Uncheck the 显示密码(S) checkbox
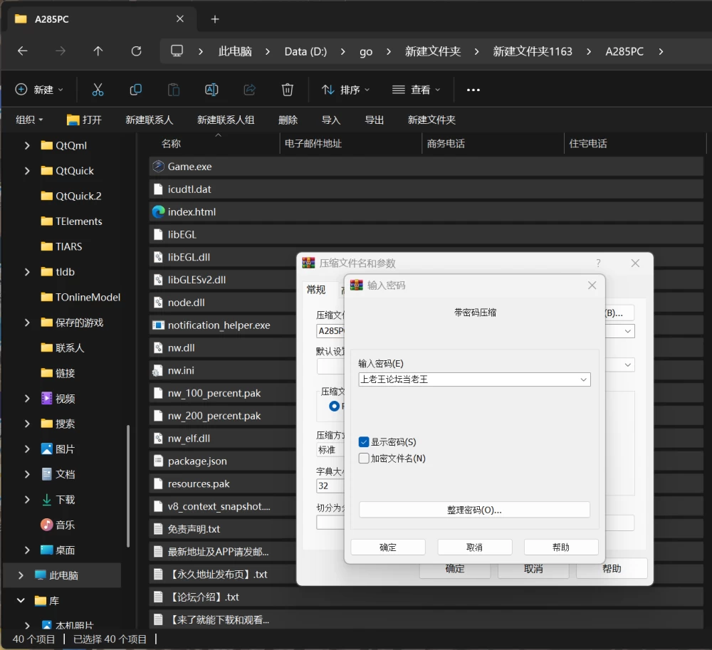Screen dimensions: 712x650 point(364,441)
